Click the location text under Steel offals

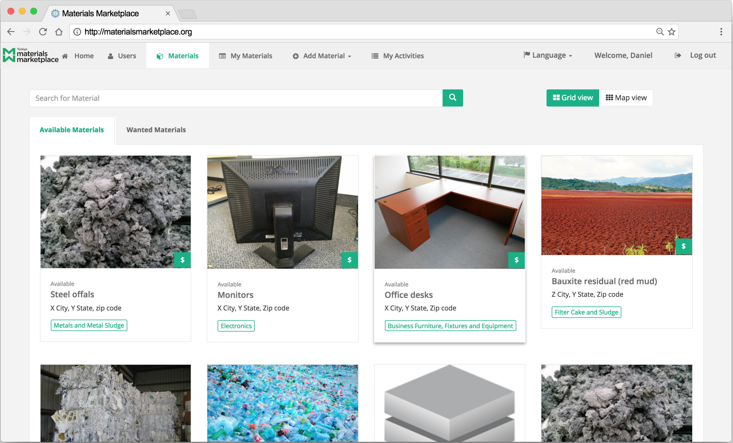[86, 308]
